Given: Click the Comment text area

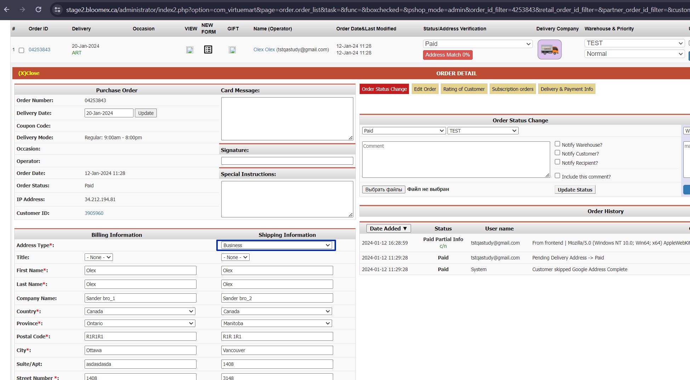Looking at the screenshot, I should click(x=456, y=159).
